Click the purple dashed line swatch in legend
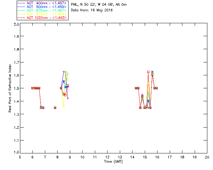The image size is (213, 170). point(21,3)
